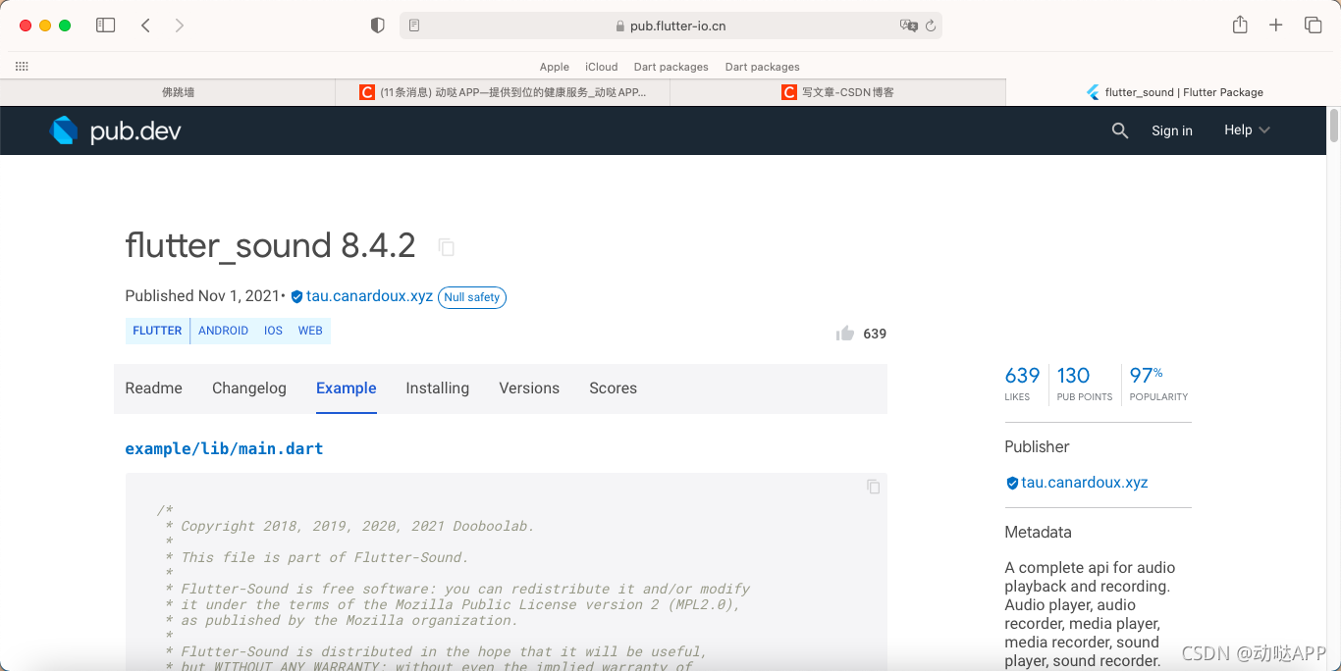Open the Versions tab
Screen dimensions: 1341x671
(529, 388)
